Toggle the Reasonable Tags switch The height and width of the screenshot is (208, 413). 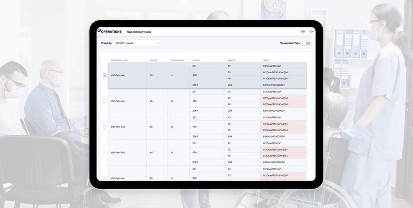[306, 43]
